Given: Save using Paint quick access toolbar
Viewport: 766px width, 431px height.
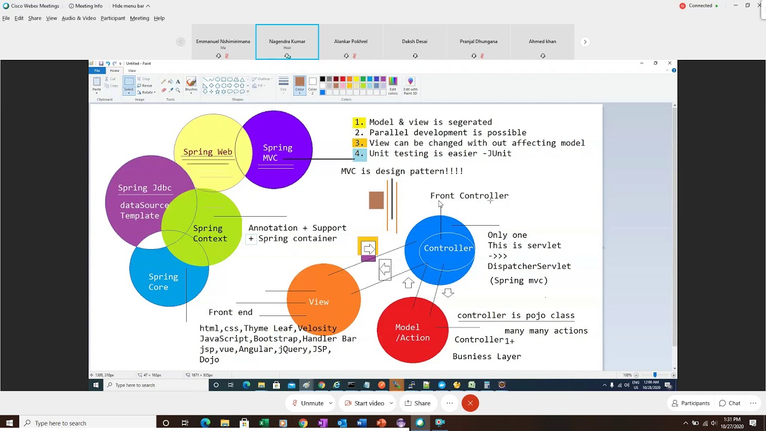Looking at the screenshot, I should tap(101, 63).
